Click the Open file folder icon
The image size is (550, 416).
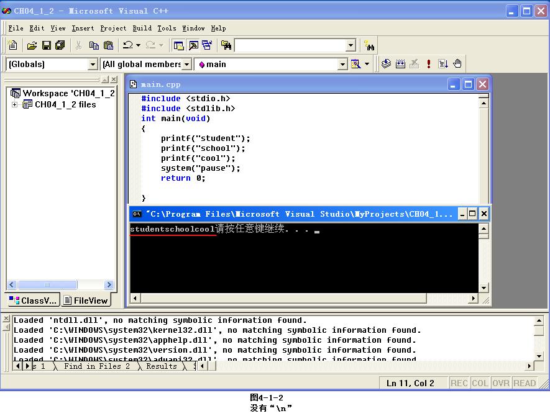click(x=32, y=45)
